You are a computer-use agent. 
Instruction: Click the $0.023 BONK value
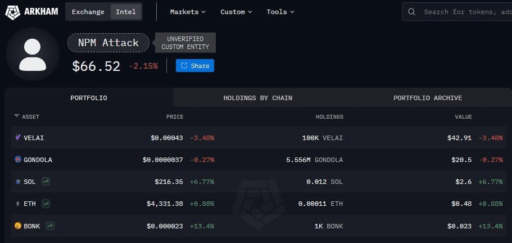[459, 226]
